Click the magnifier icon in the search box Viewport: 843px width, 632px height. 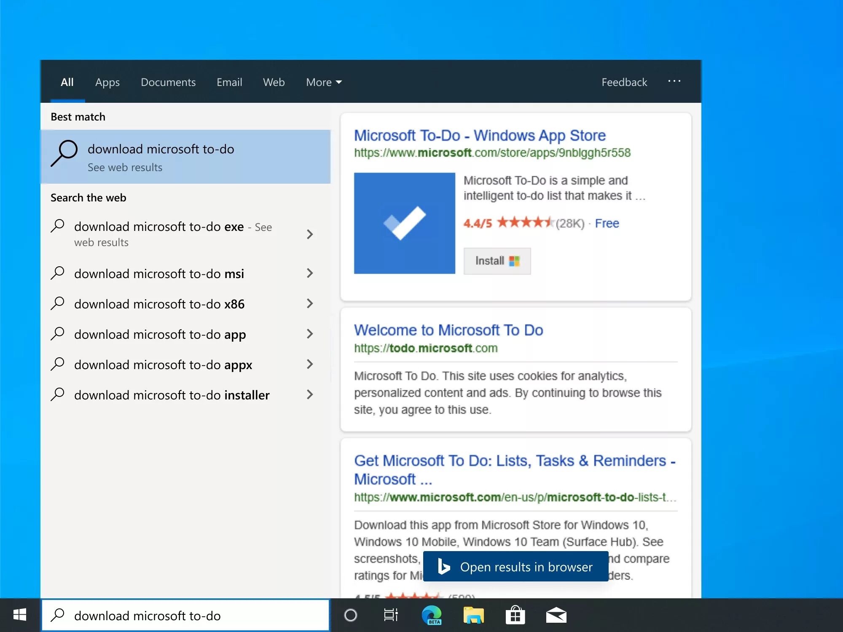tap(59, 615)
